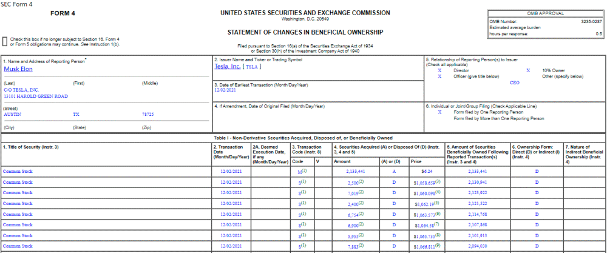Click the OMB Number 3235-0287 value
This screenshot has height=253, width=607.
[x=591, y=22]
